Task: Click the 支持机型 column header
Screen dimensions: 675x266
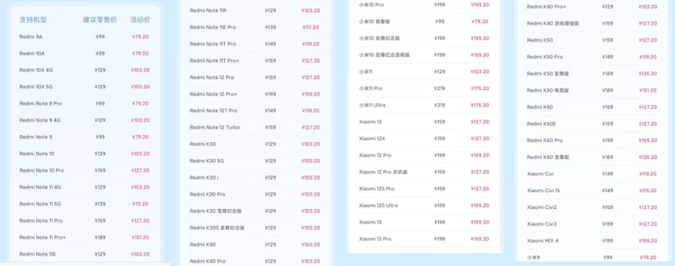Action: tap(33, 20)
